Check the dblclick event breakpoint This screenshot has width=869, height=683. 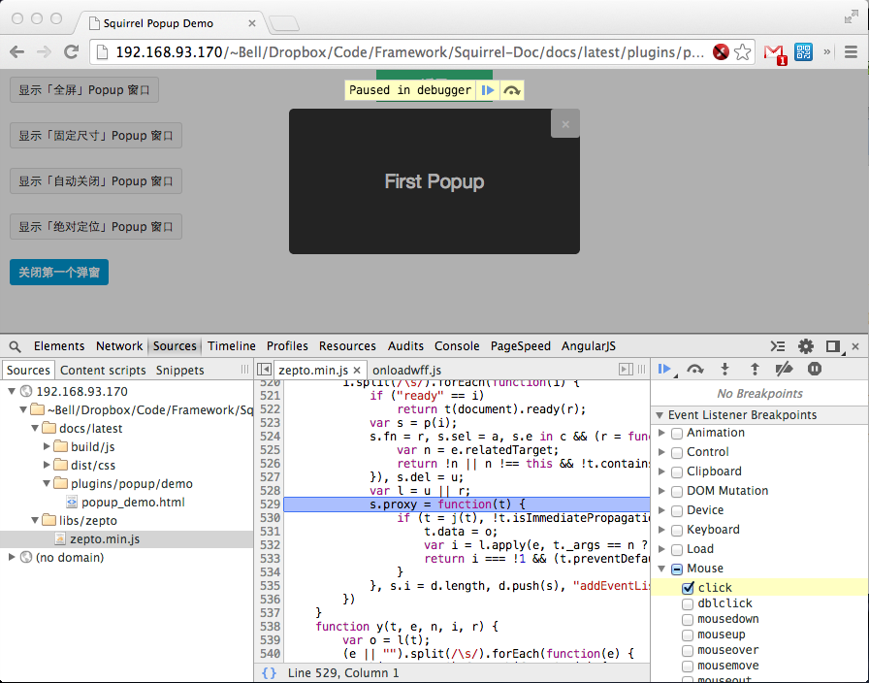(x=688, y=604)
